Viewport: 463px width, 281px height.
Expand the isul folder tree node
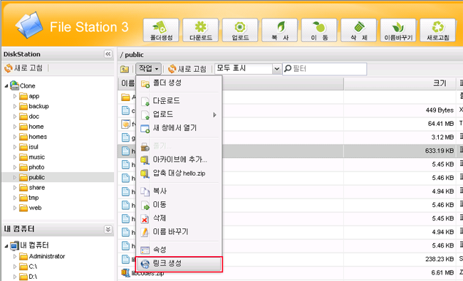[x=15, y=147]
